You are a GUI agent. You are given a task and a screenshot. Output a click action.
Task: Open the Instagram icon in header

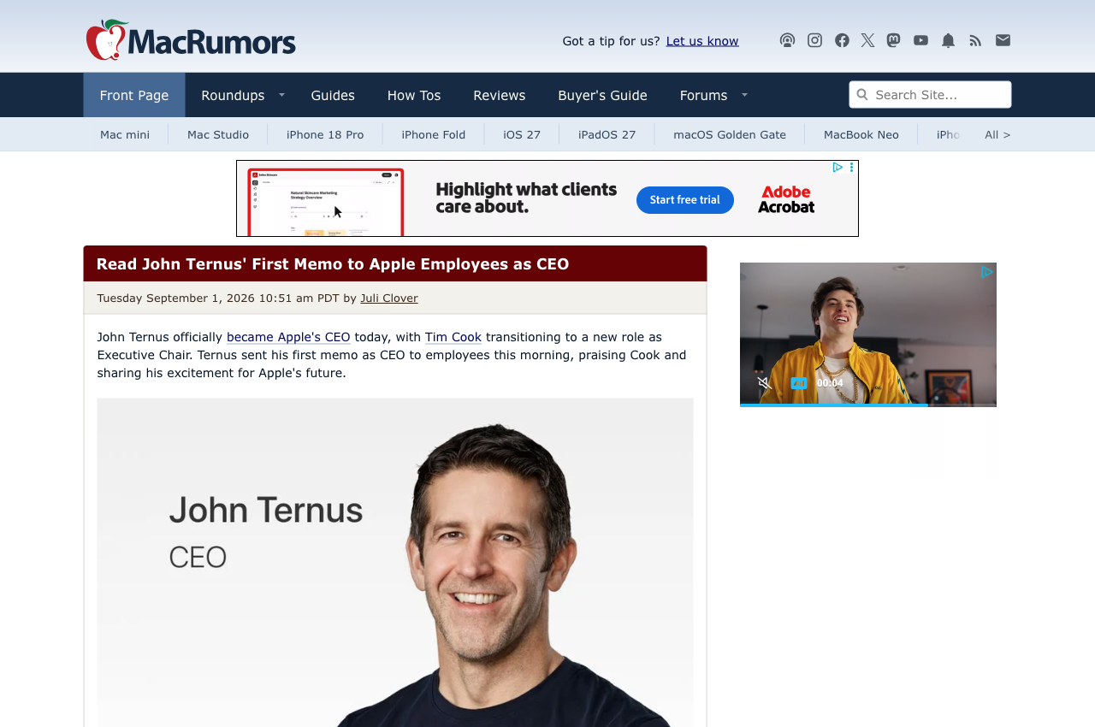coord(814,40)
